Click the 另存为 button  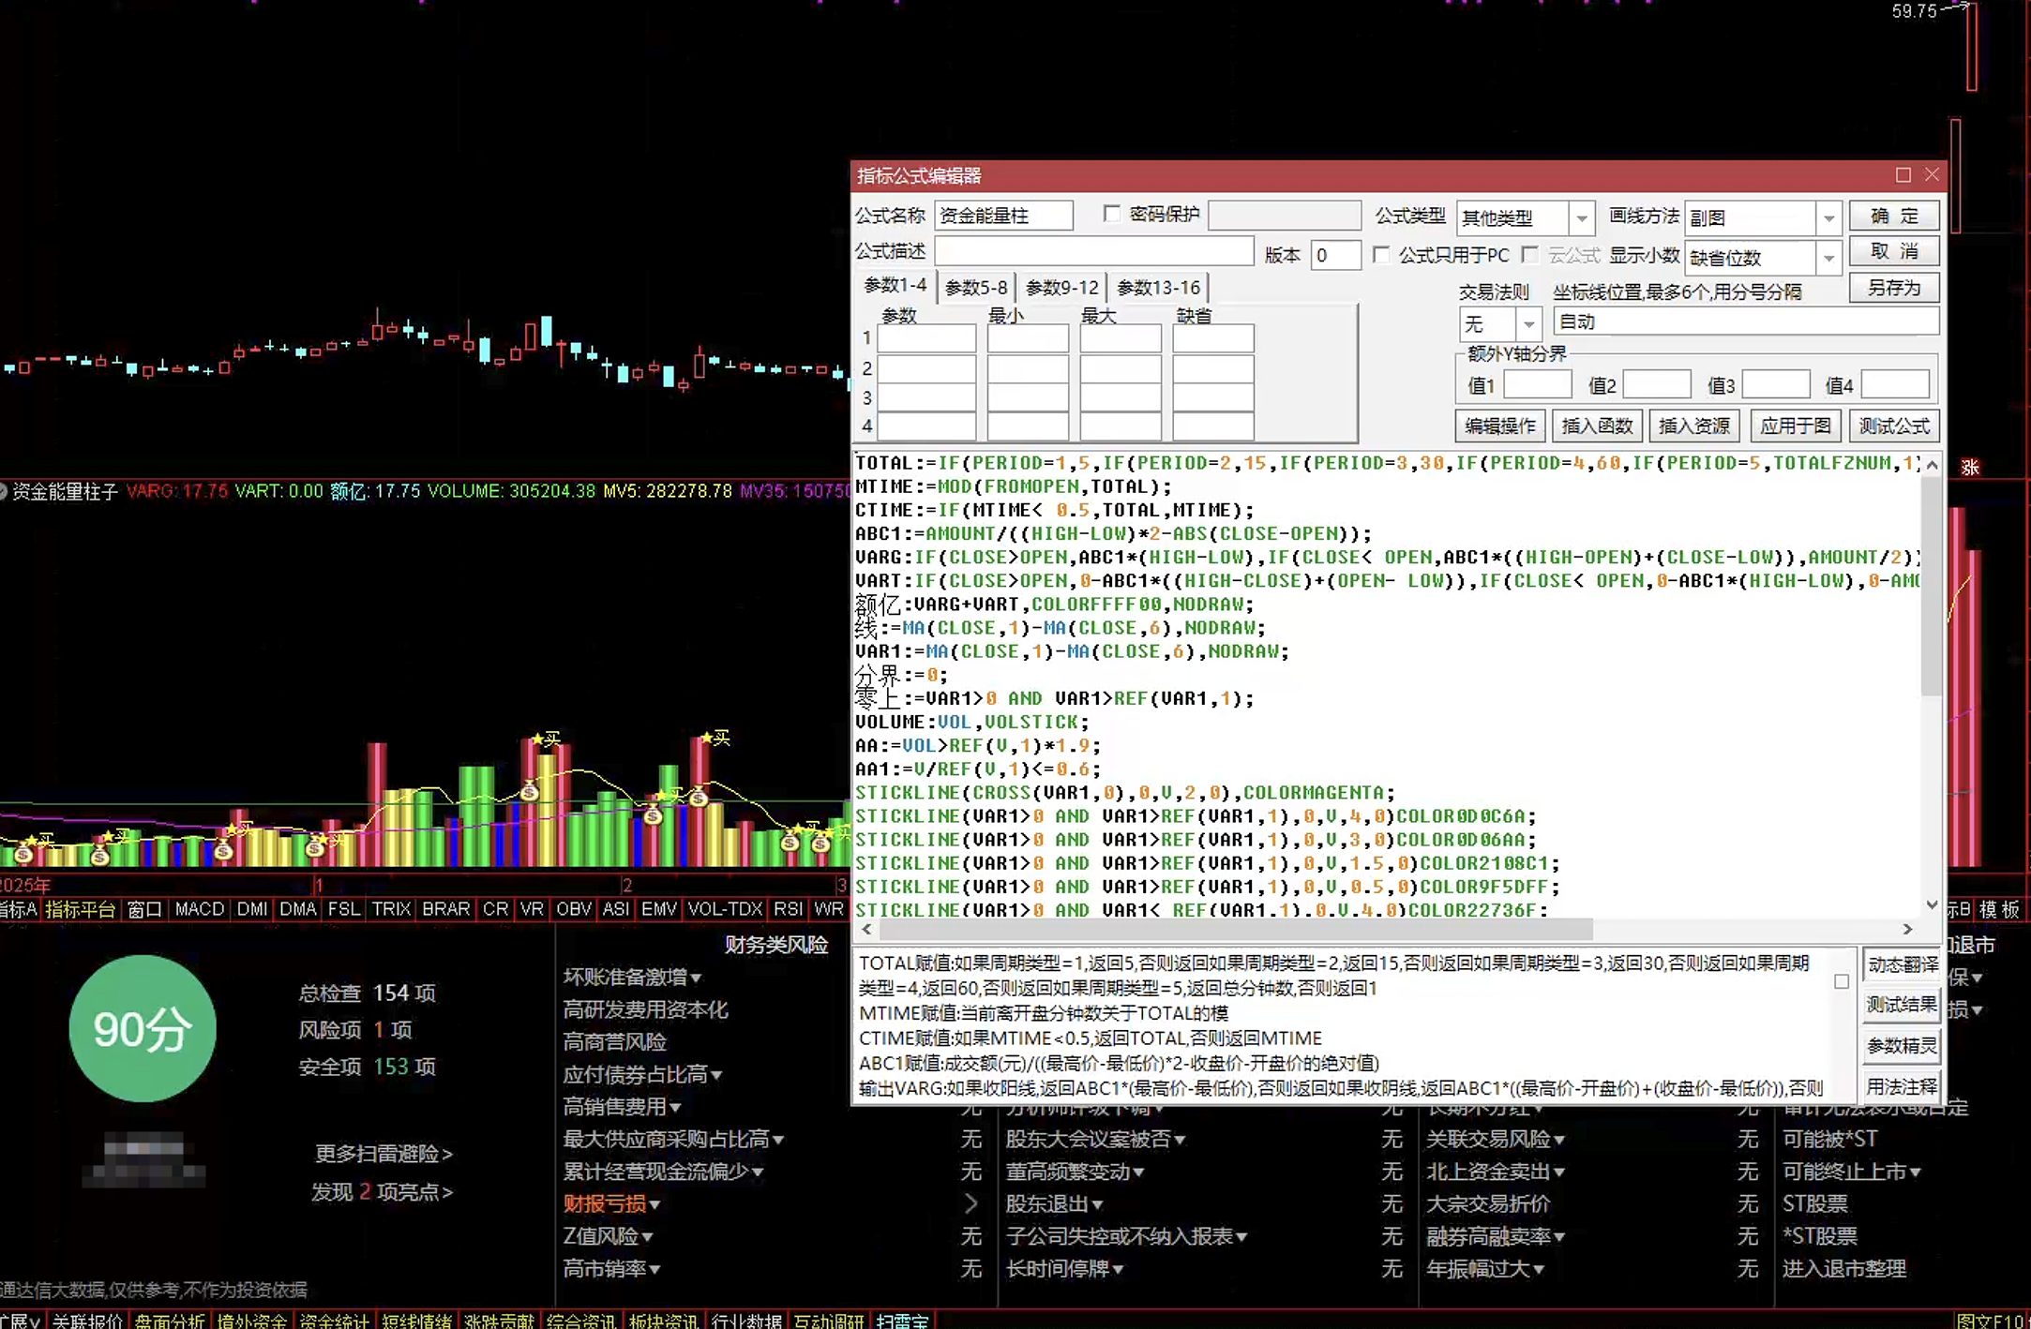(x=1894, y=288)
